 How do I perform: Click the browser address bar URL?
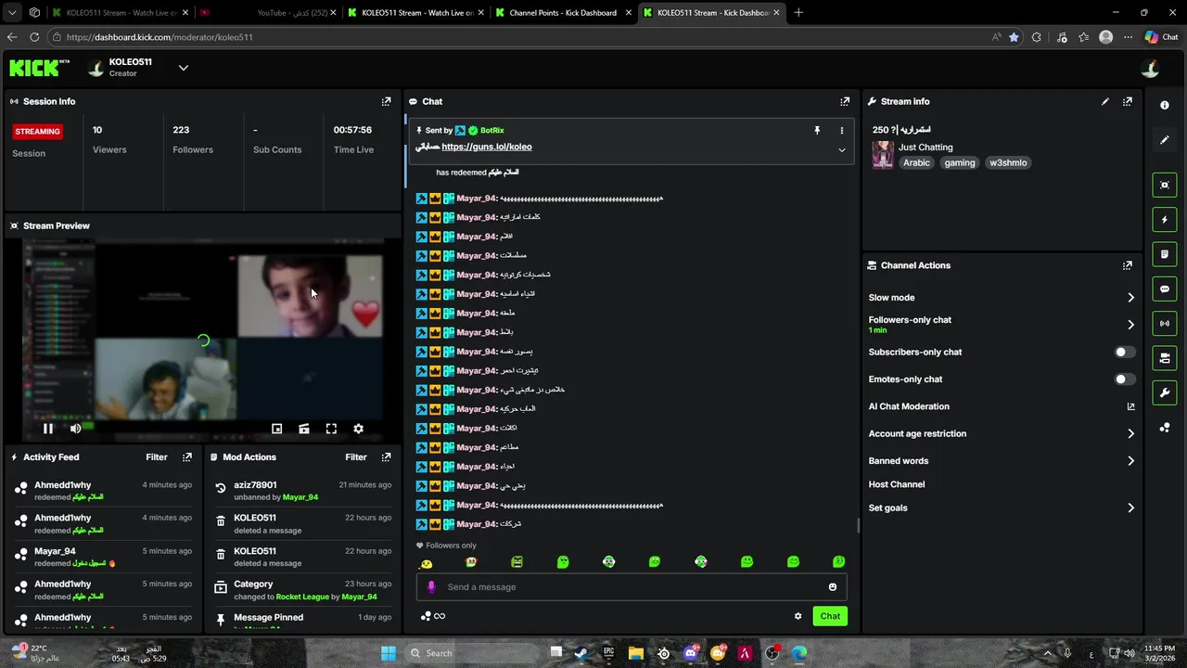tap(160, 37)
